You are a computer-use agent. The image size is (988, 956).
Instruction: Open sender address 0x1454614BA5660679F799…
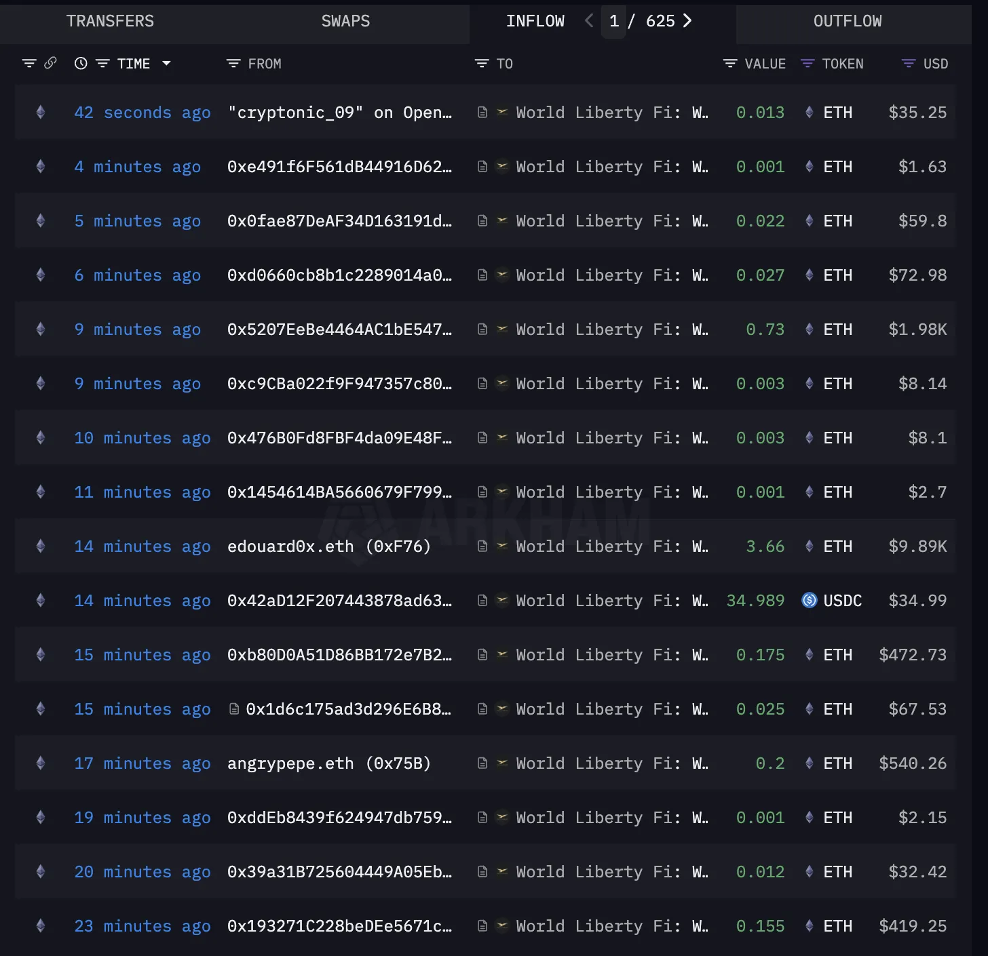(x=339, y=492)
